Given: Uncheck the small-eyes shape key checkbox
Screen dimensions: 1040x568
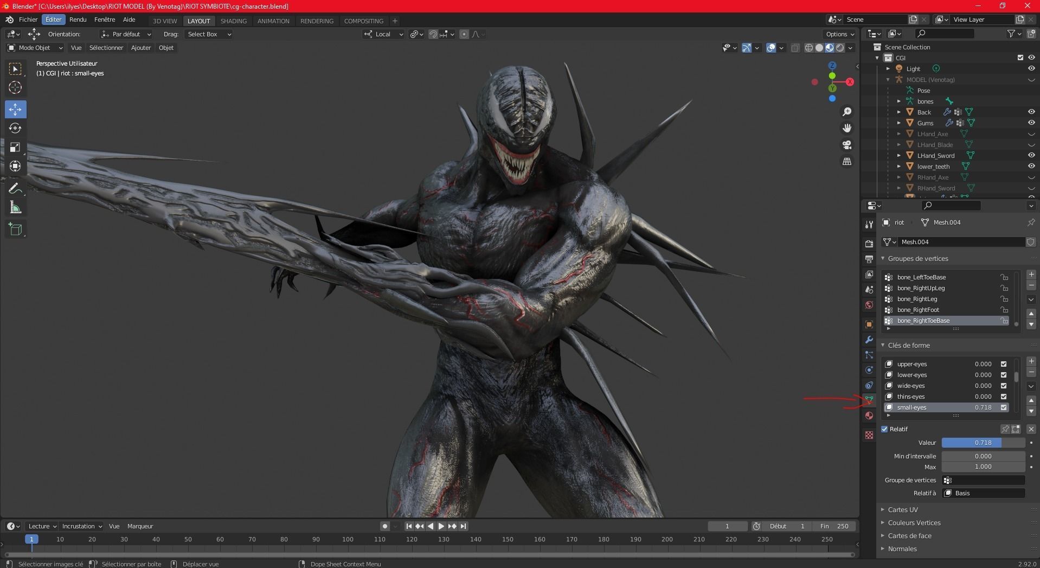Looking at the screenshot, I should (1003, 407).
